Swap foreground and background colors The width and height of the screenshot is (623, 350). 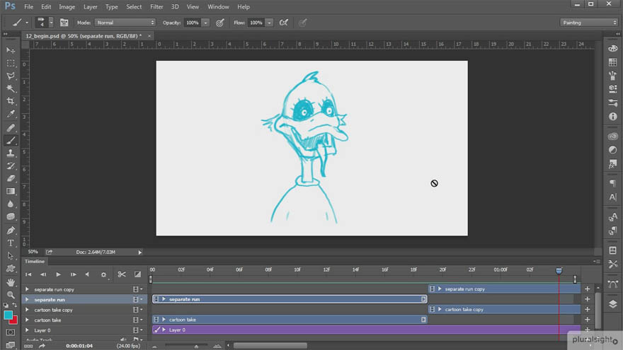pos(15,305)
